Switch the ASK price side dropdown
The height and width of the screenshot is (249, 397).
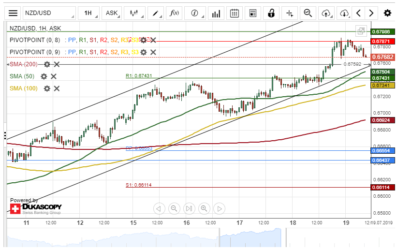pos(112,13)
